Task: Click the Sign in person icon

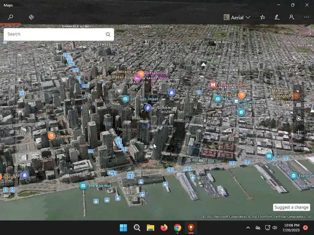Action: click(292, 17)
